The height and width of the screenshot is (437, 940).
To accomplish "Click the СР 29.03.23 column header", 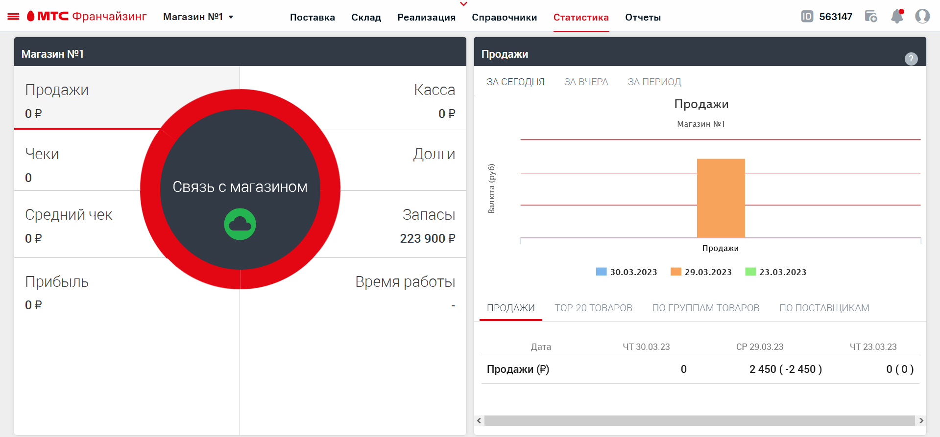I will (760, 346).
